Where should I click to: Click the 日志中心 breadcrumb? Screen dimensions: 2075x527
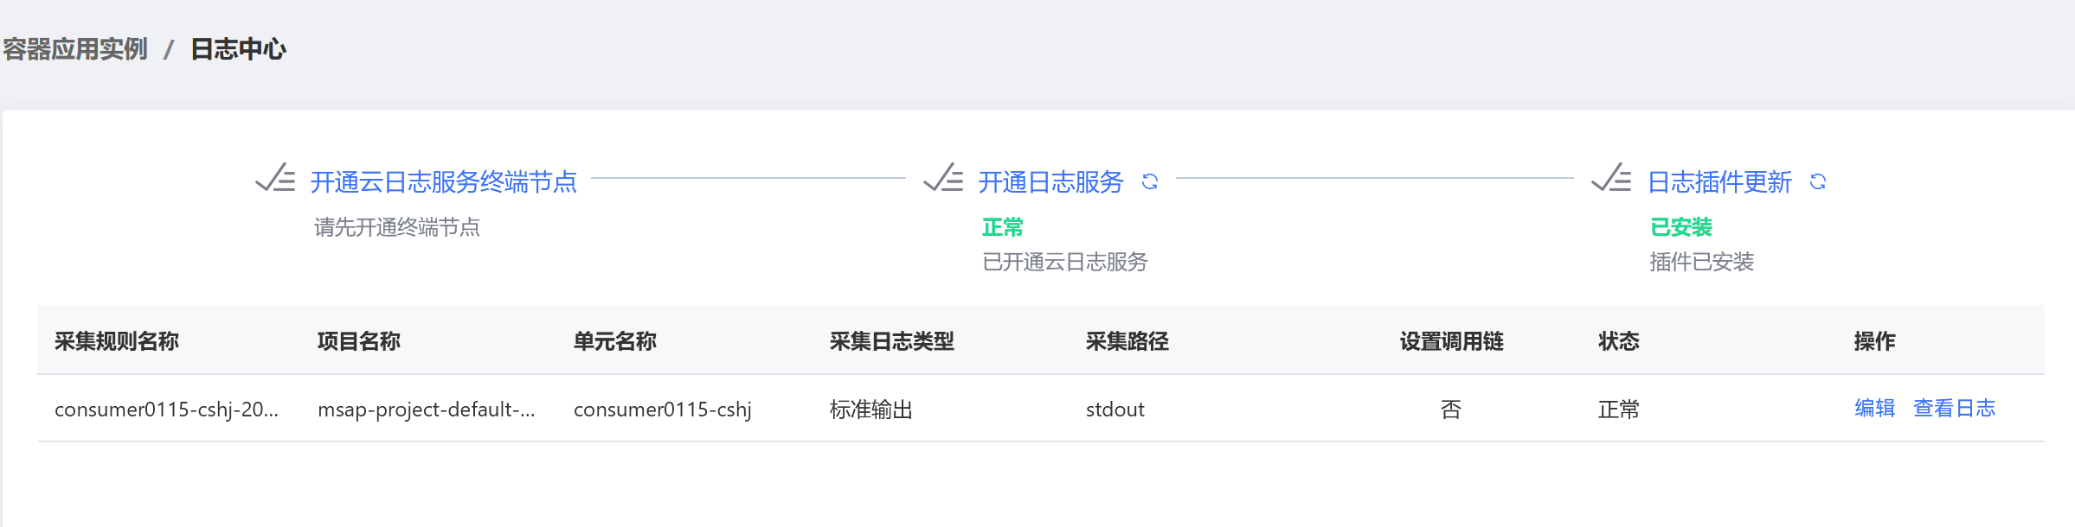pyautogui.click(x=238, y=49)
